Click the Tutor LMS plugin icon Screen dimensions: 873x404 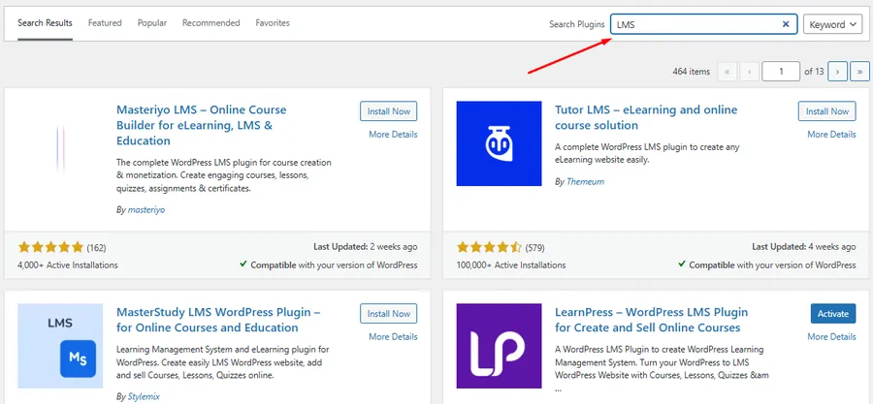tap(499, 143)
